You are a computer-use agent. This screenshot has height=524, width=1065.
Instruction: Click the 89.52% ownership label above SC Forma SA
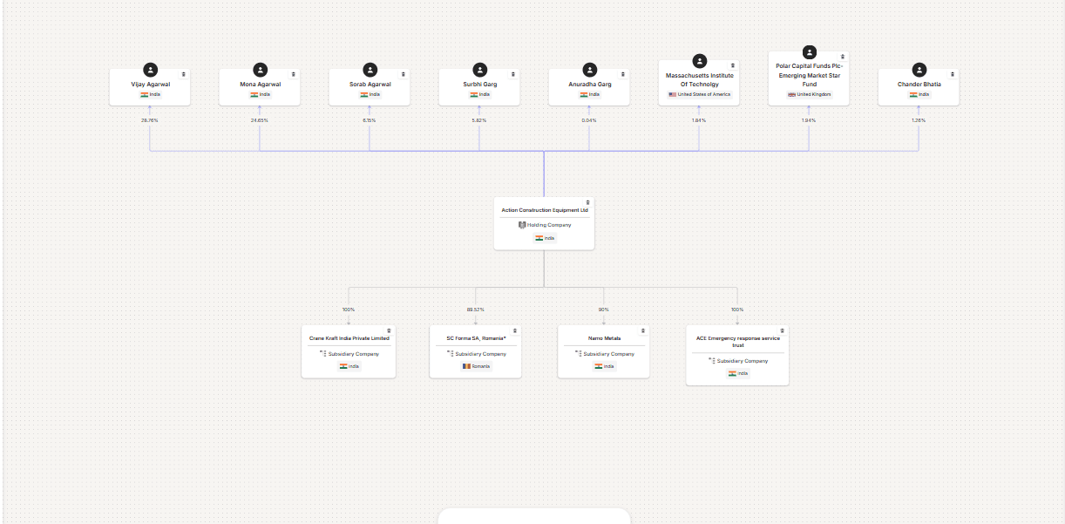click(475, 309)
